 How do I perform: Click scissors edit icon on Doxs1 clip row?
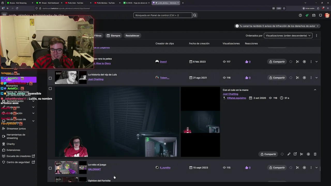click(297, 62)
